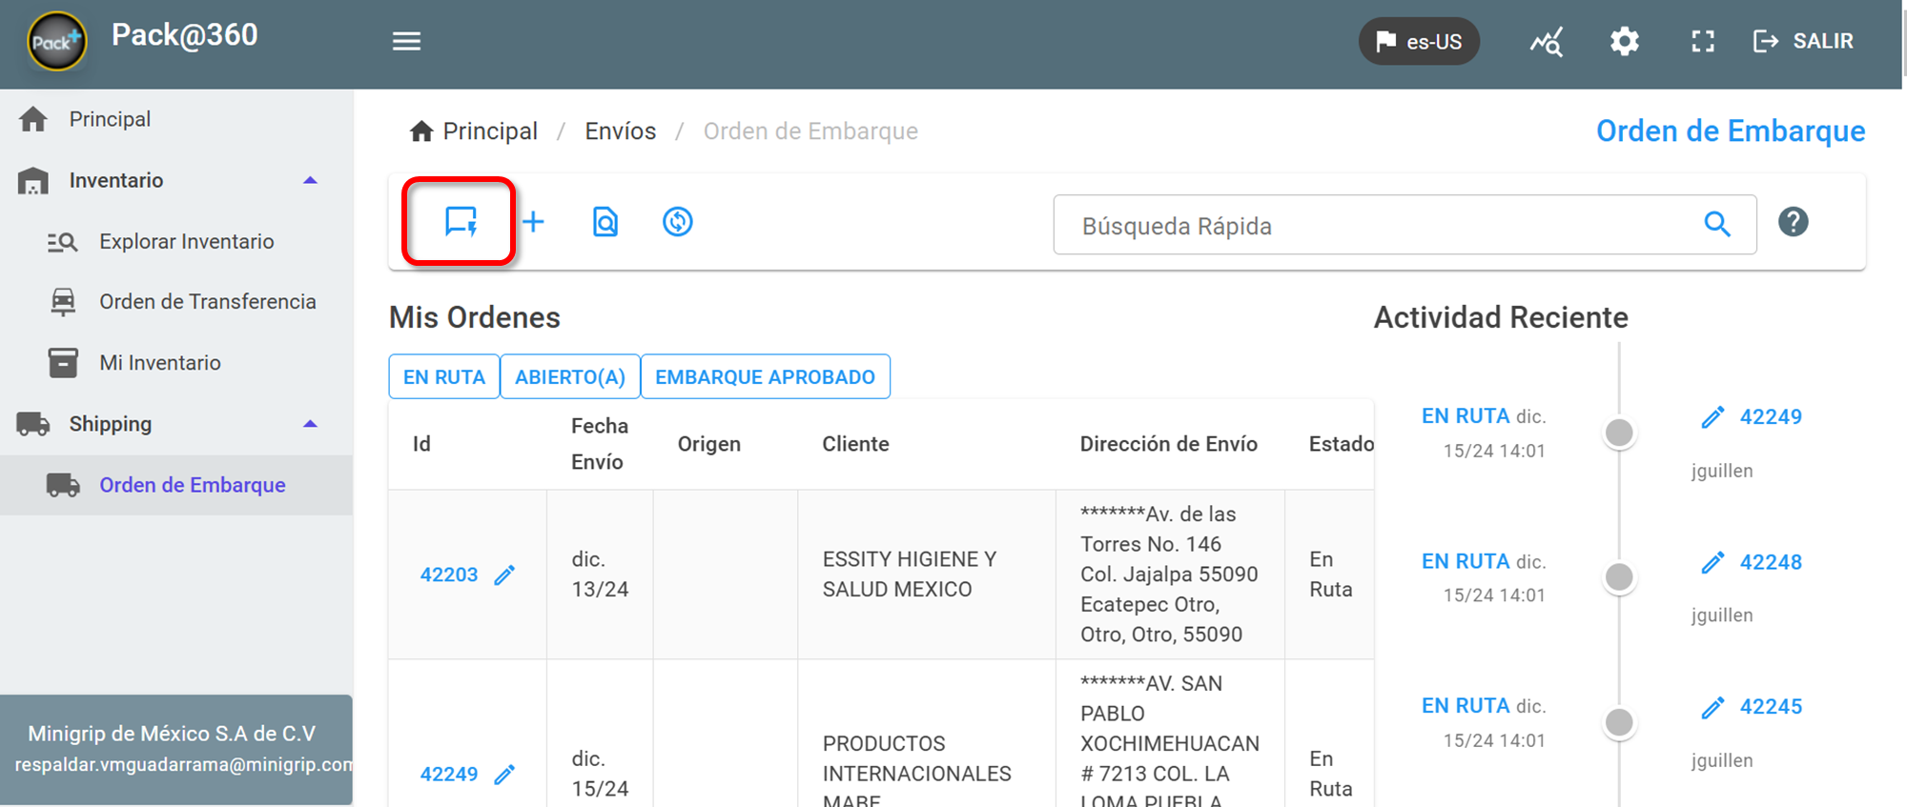
Task: Click the magnifier search icon
Action: pyautogui.click(x=1716, y=224)
